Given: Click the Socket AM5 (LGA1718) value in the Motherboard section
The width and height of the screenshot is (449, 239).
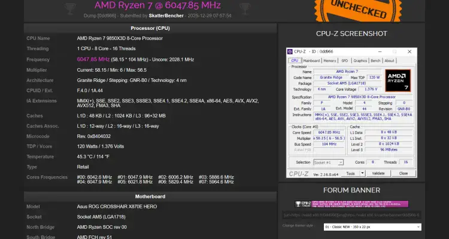Looking at the screenshot, I should coord(101,217).
